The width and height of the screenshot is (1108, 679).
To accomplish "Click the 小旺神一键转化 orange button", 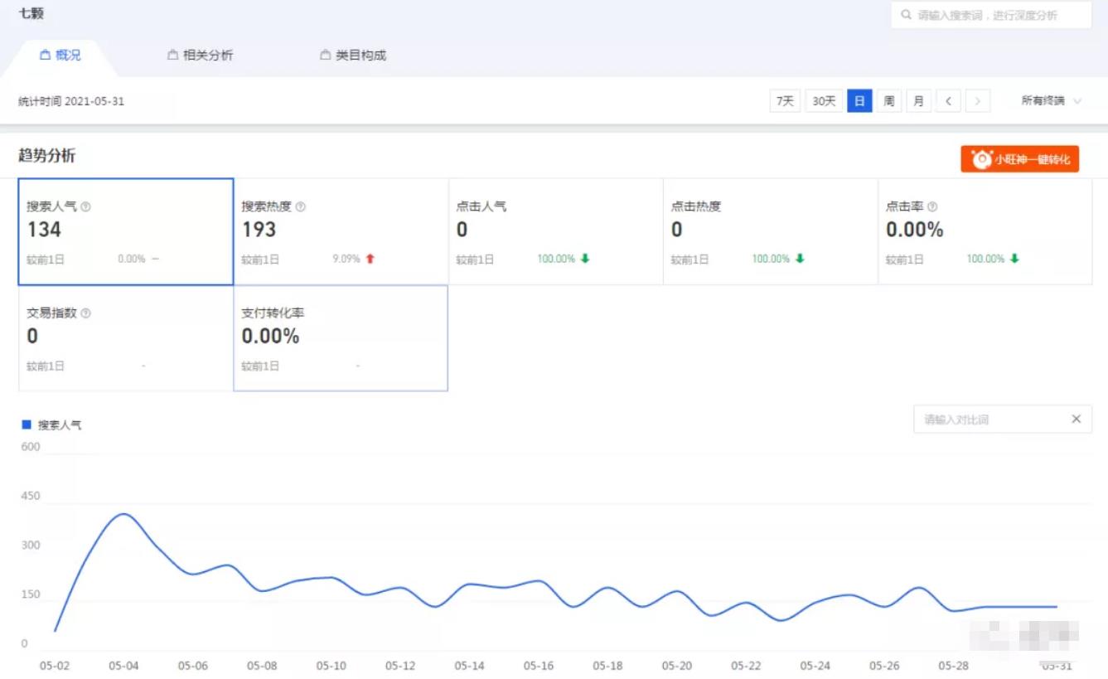I will coord(1020,159).
